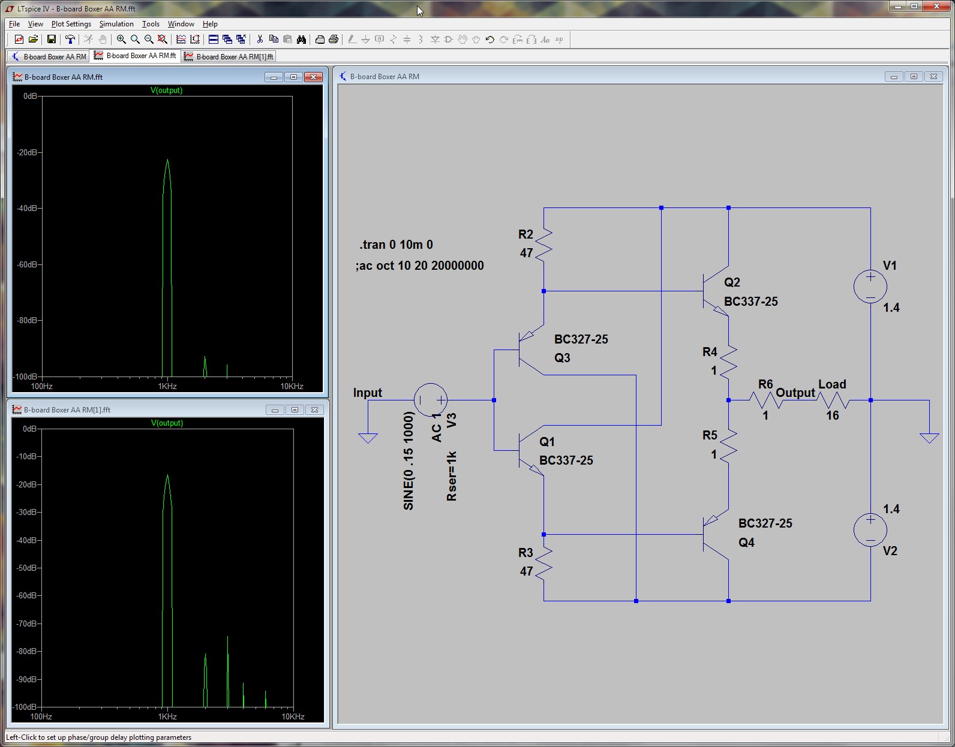Select the Pan magnifier icon
Screen dimensions: 955x747
pyautogui.click(x=135, y=40)
